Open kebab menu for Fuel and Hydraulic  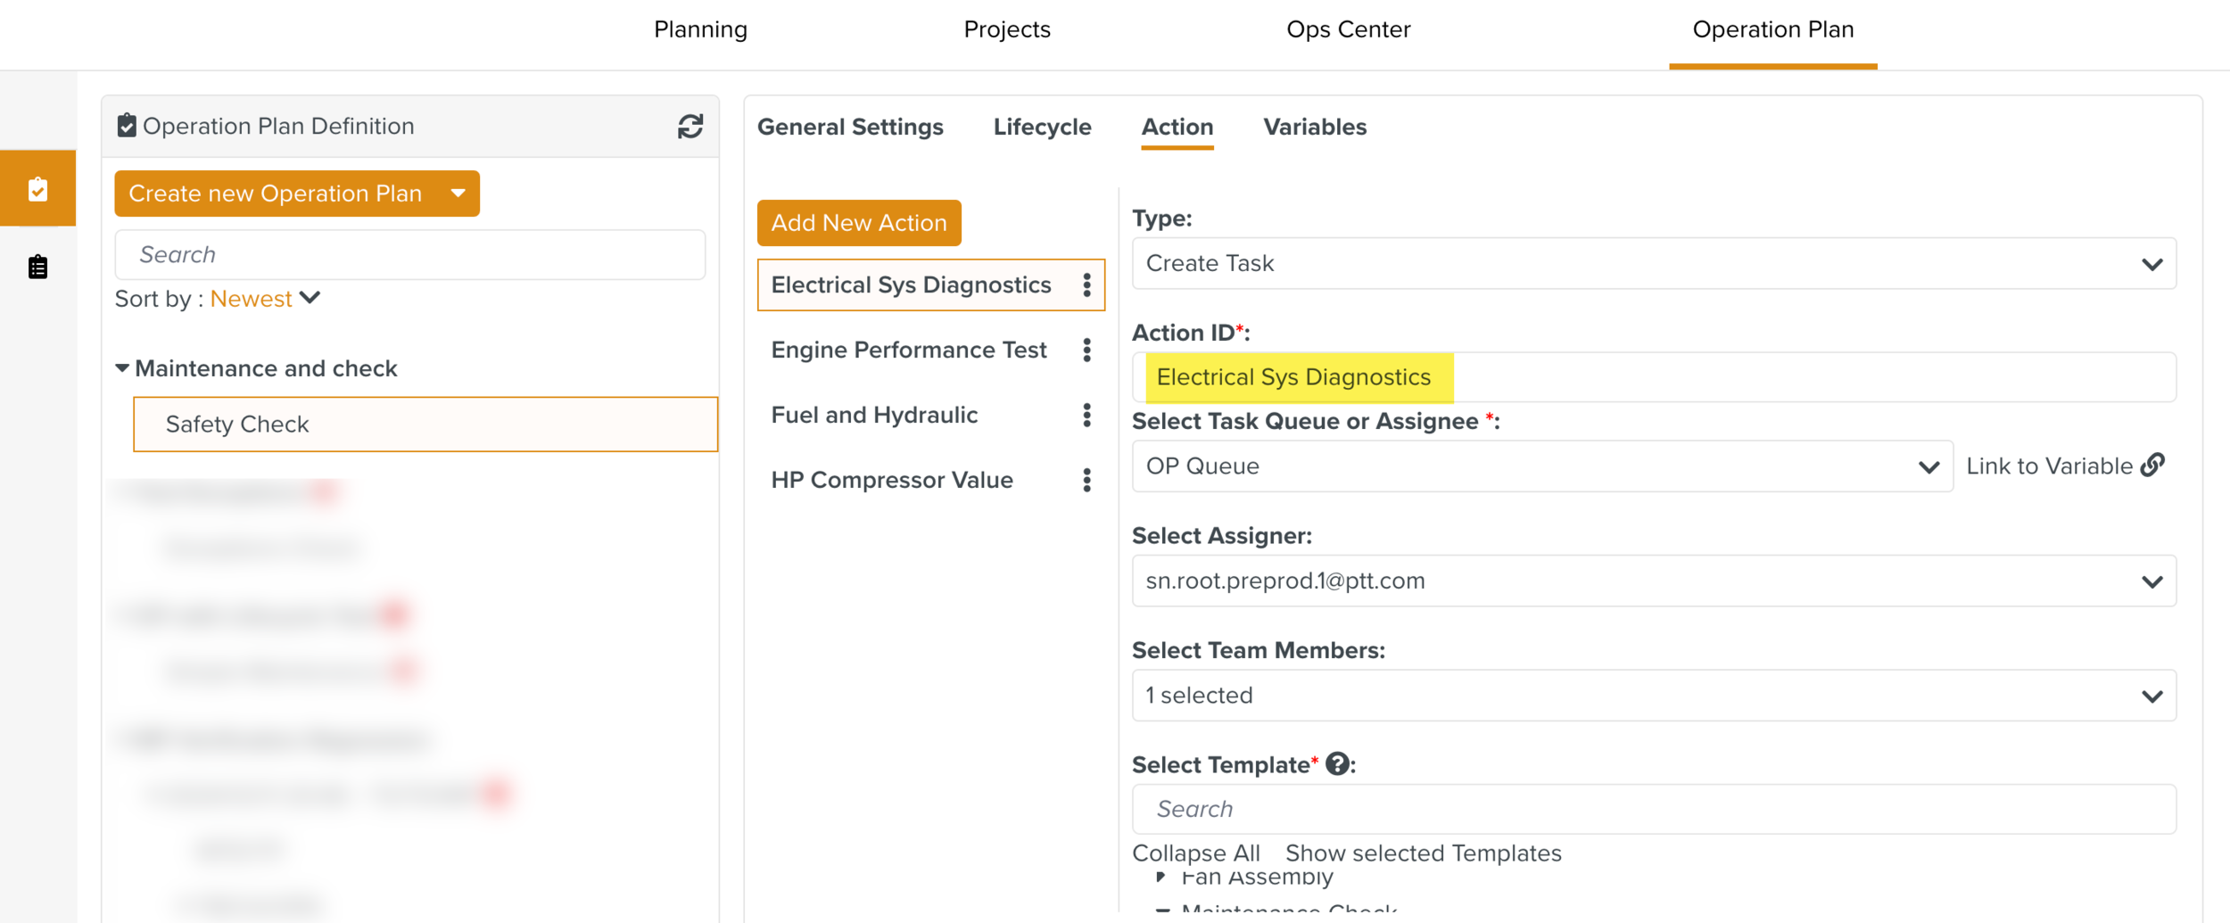pyautogui.click(x=1086, y=416)
